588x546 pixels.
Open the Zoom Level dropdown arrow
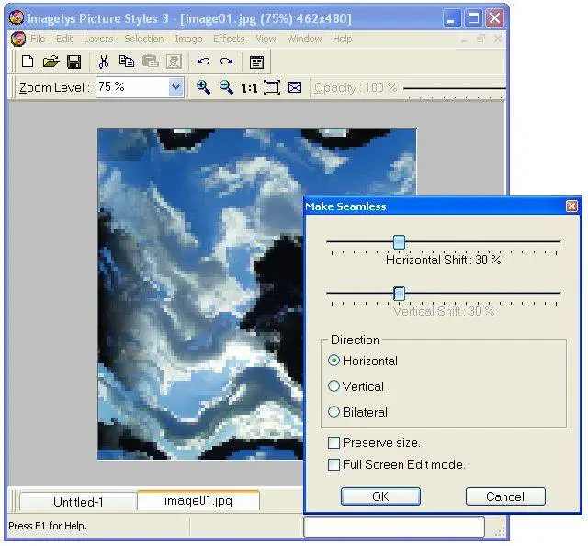click(175, 87)
